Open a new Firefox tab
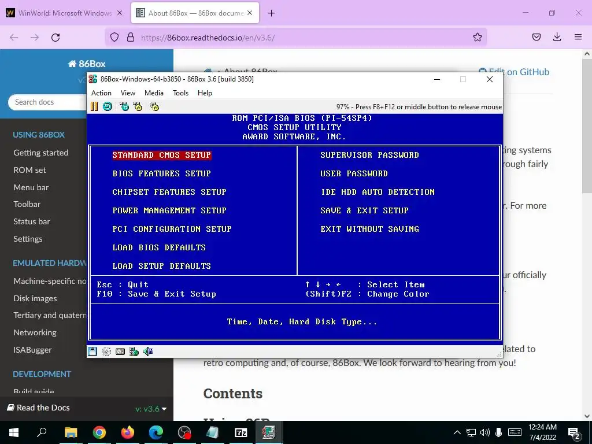592x444 pixels. [272, 13]
